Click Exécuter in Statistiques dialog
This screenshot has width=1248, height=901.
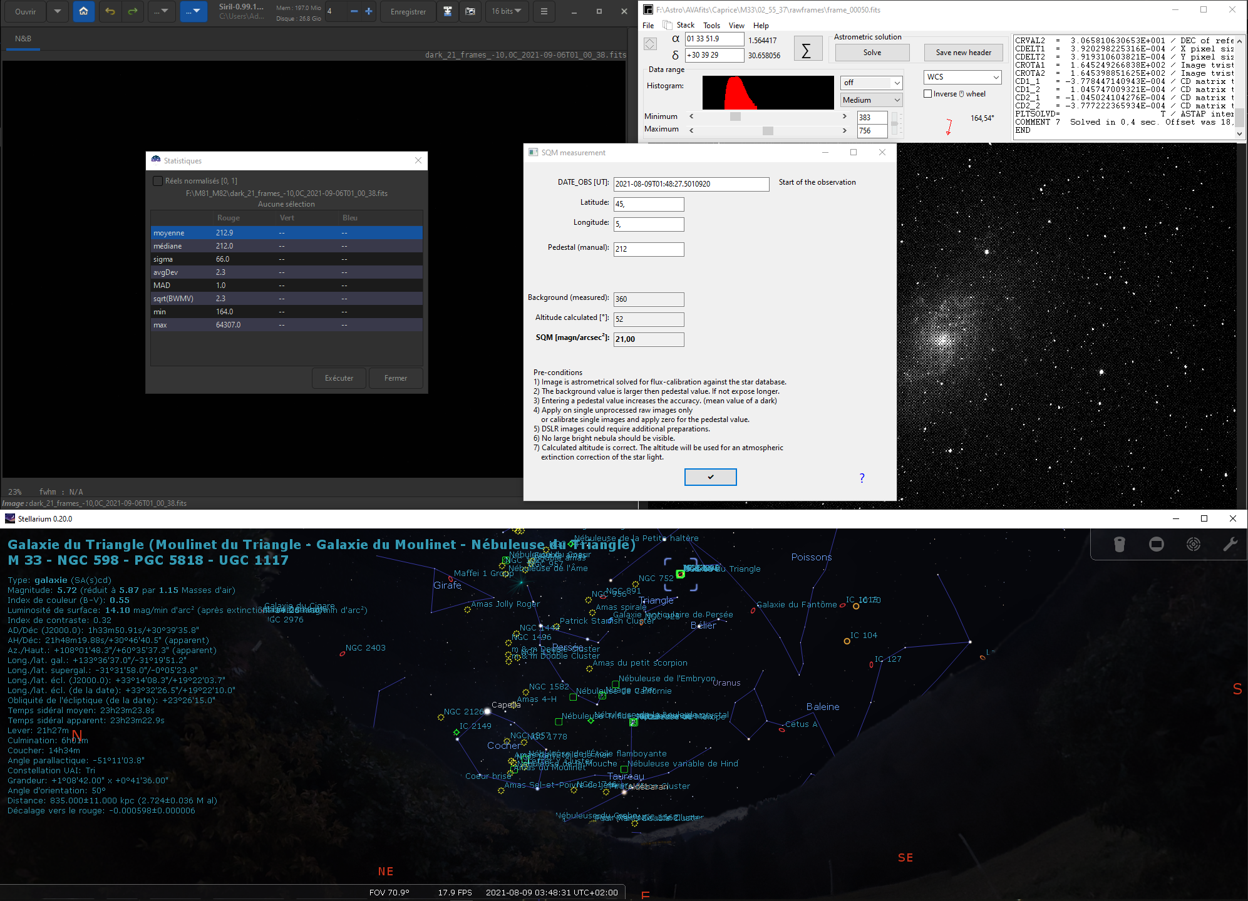(x=339, y=378)
